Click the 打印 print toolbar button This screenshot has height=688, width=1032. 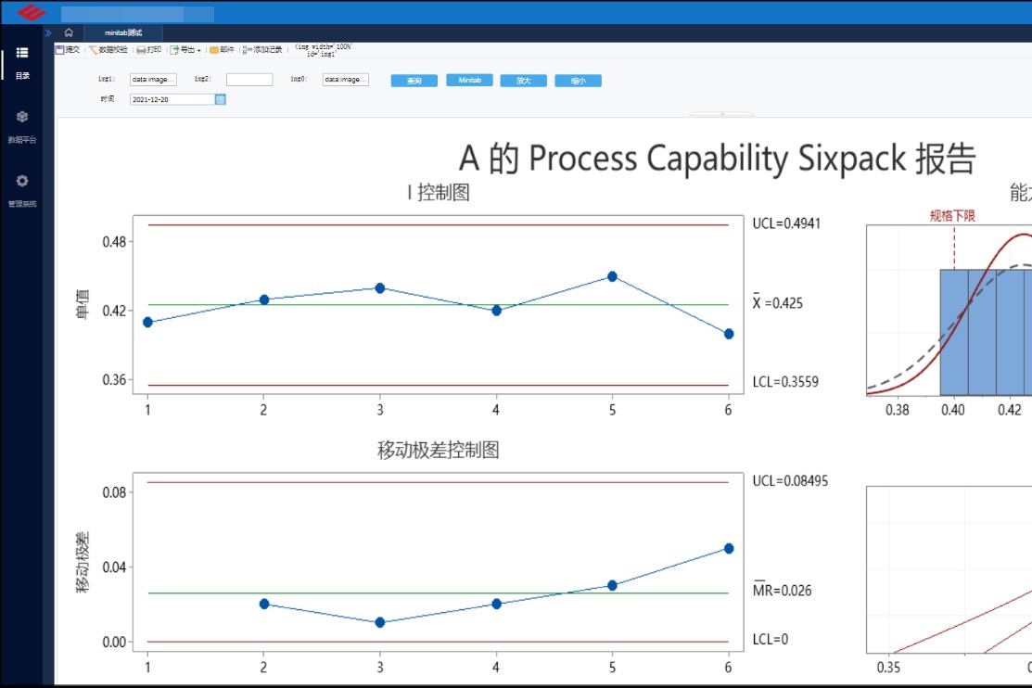pos(149,49)
